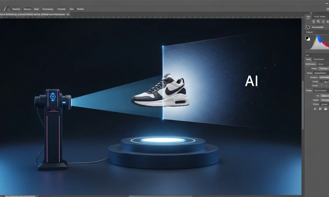Select the second menu item in the menu bar
Image resolution: width=329 pixels, height=197 pixels.
(x=27, y=9)
